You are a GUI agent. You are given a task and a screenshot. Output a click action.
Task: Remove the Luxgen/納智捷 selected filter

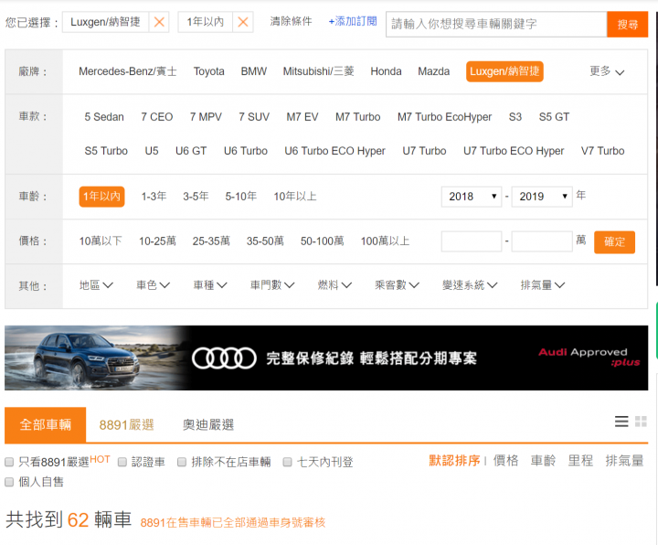tap(159, 22)
